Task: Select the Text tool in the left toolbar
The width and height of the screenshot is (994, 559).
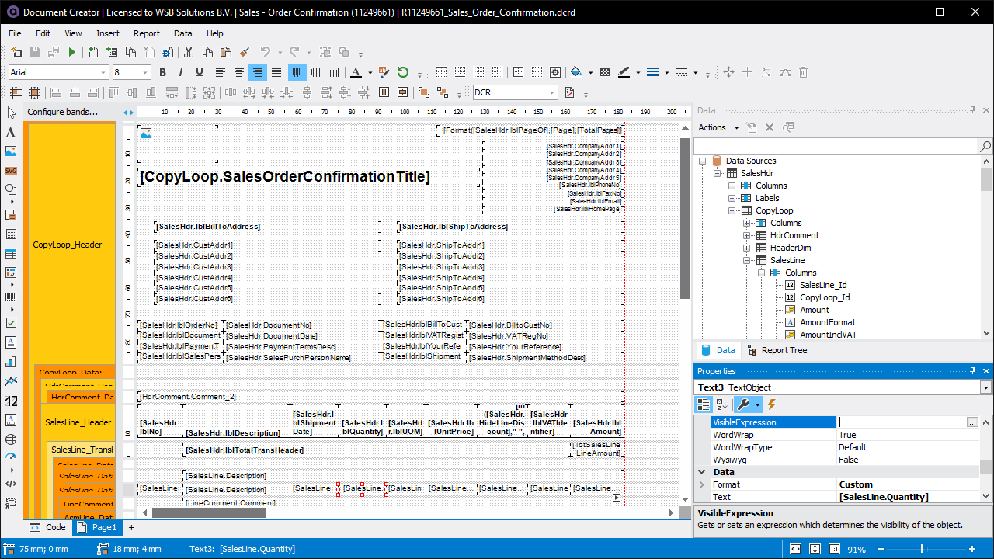Action: 10,133
